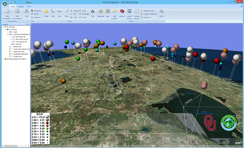244x148 pixels.
Task: Uncheck the Southeast Florida view checkbox
Action: (x=9, y=54)
